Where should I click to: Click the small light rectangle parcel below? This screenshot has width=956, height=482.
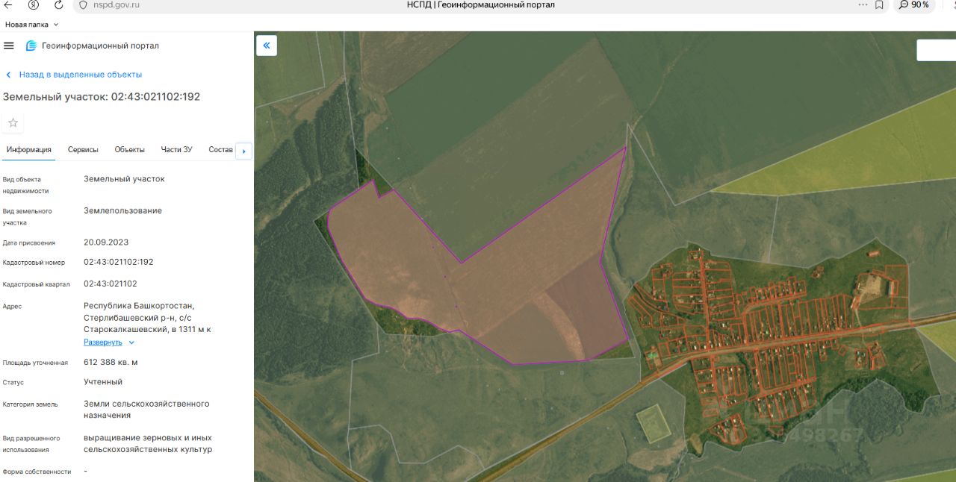point(654,423)
